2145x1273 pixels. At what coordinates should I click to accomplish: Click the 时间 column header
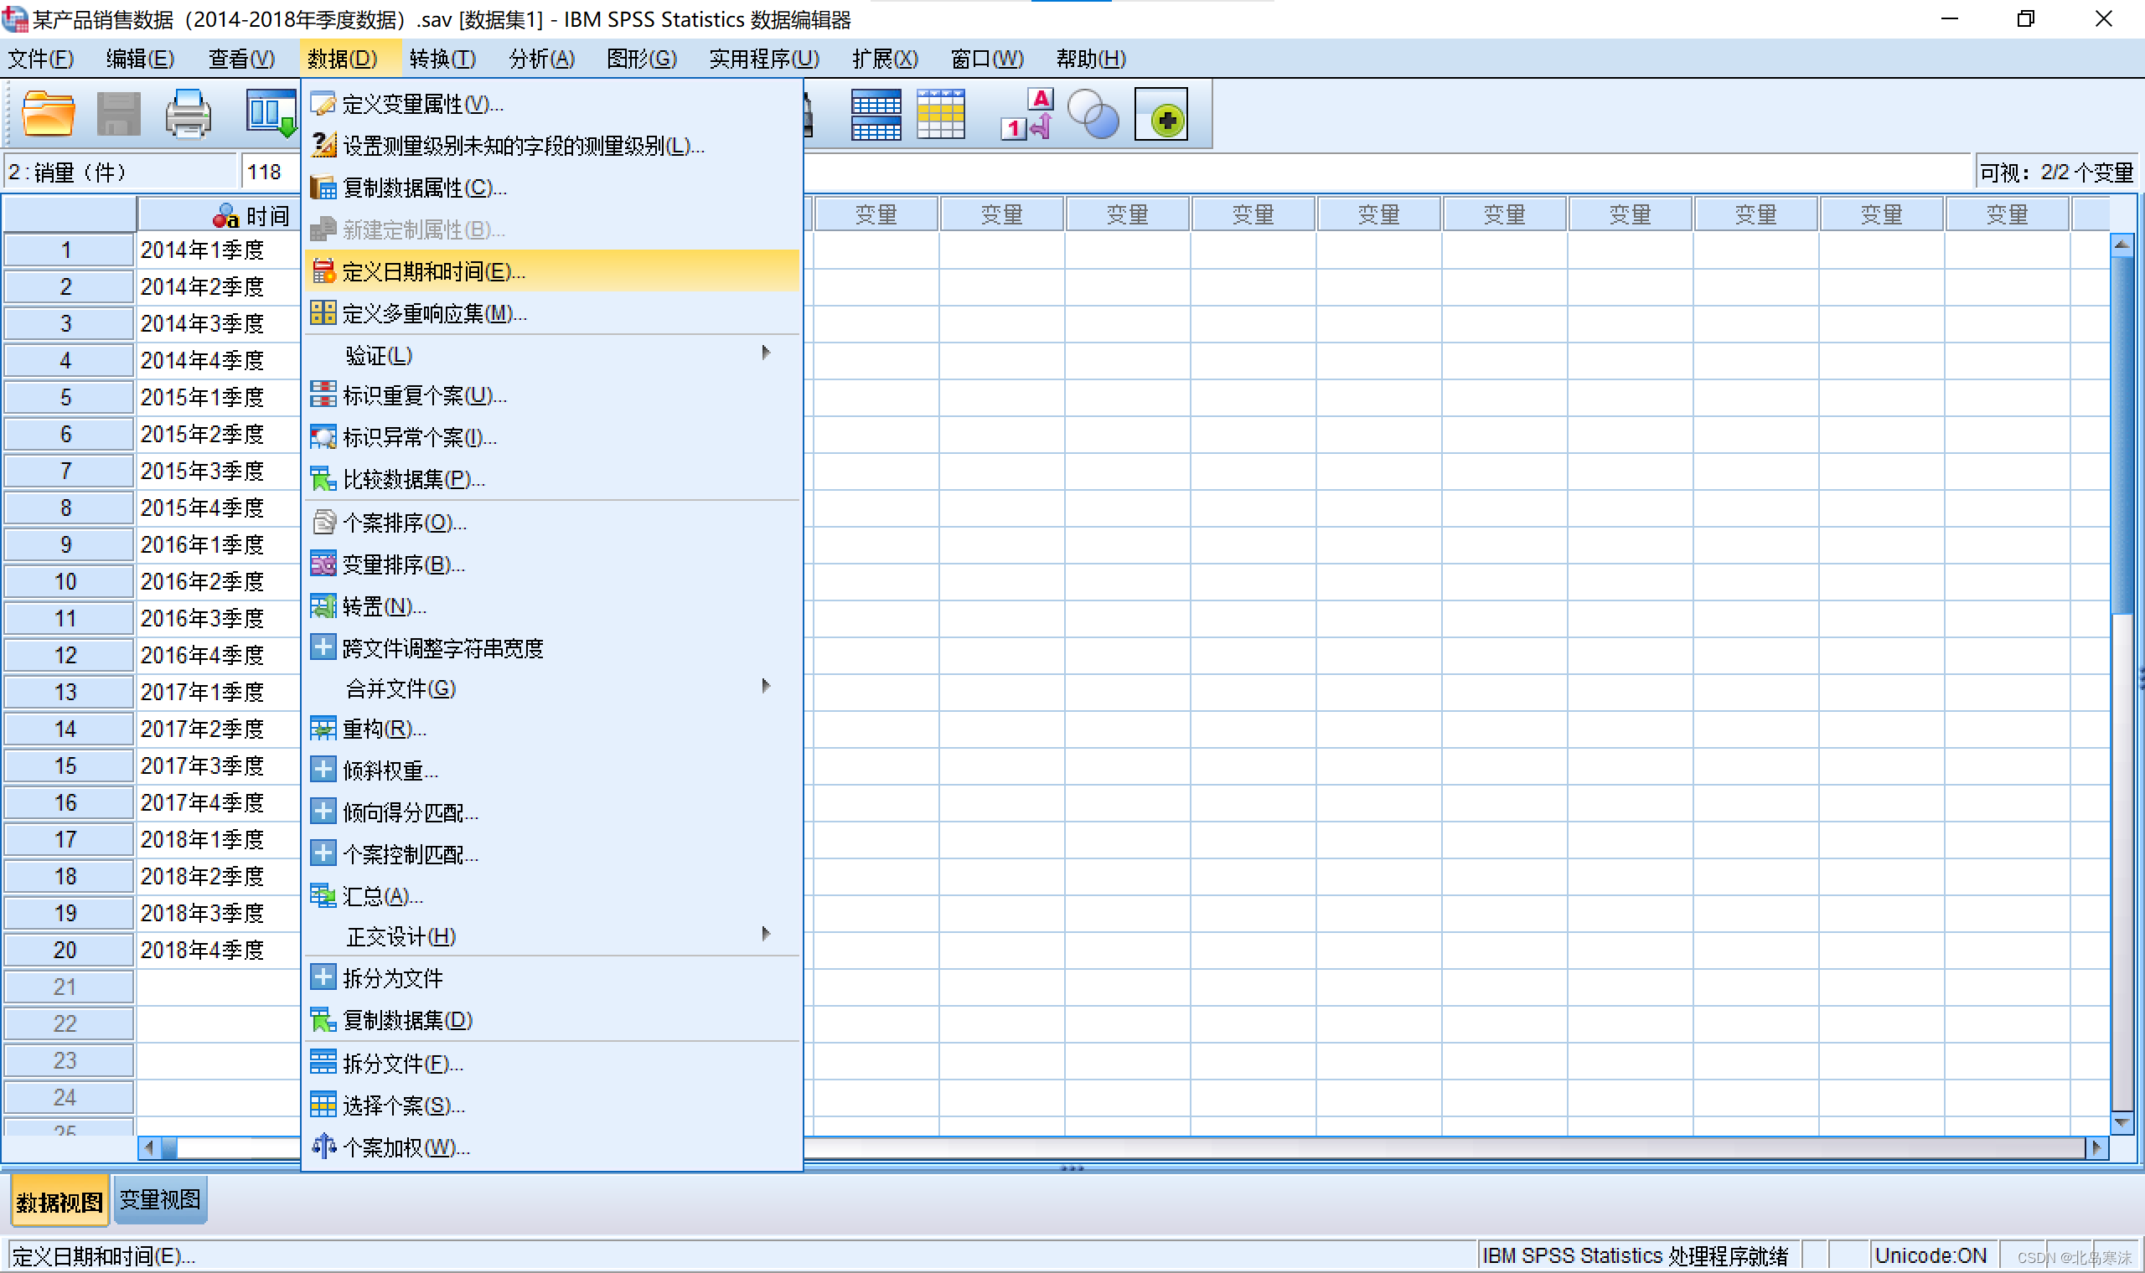(x=219, y=214)
